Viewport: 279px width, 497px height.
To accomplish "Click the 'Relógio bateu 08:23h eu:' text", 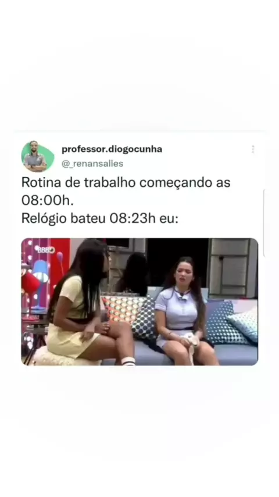I will pos(100,218).
